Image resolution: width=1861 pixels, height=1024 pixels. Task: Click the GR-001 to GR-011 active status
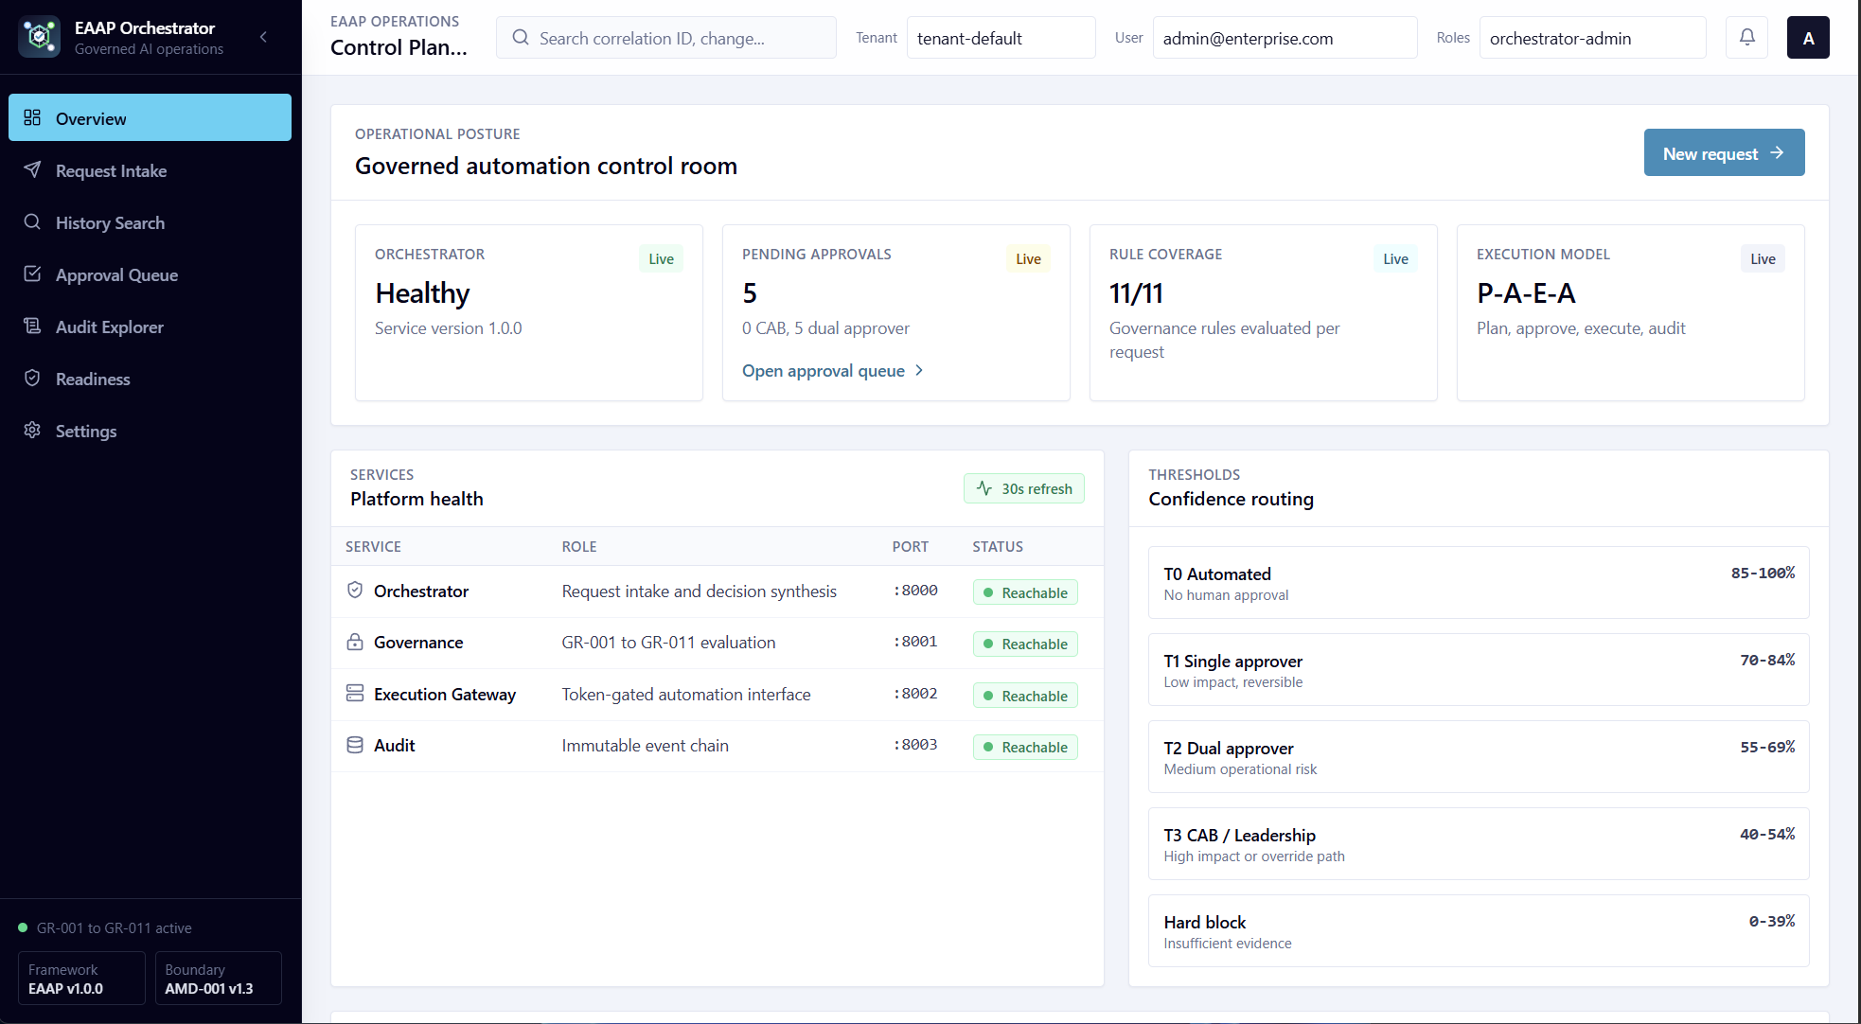point(105,927)
